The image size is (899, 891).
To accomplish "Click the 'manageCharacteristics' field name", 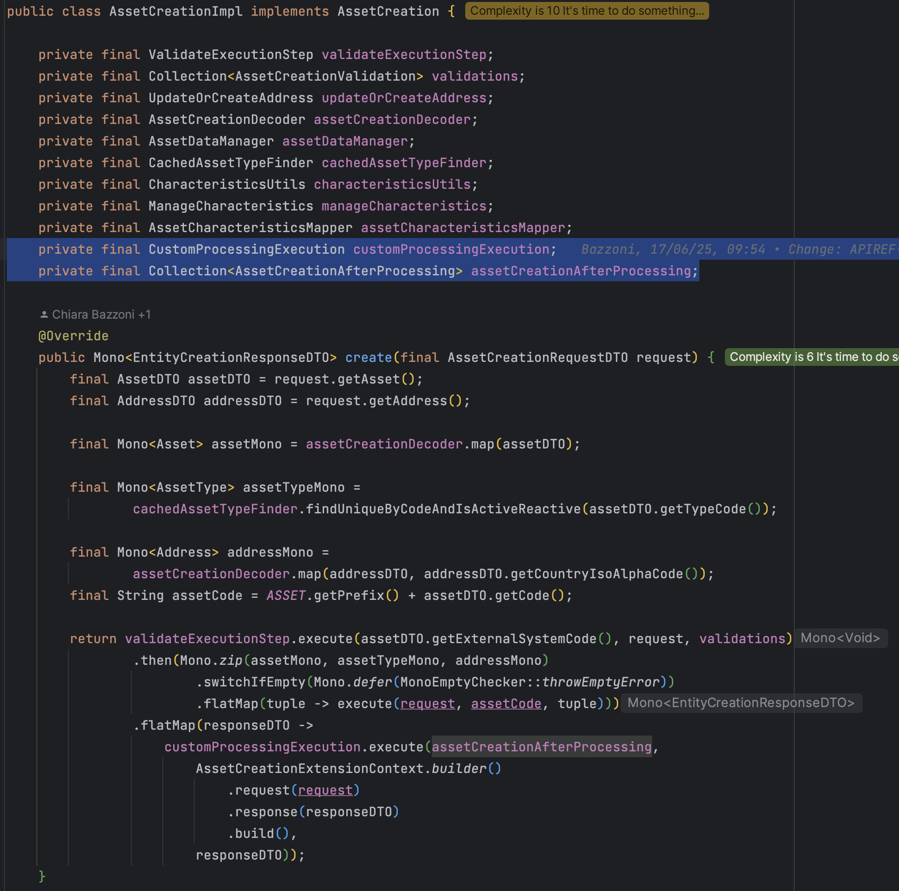I will [x=404, y=206].
